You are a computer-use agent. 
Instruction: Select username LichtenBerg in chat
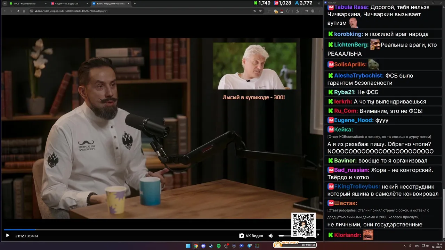click(x=351, y=45)
